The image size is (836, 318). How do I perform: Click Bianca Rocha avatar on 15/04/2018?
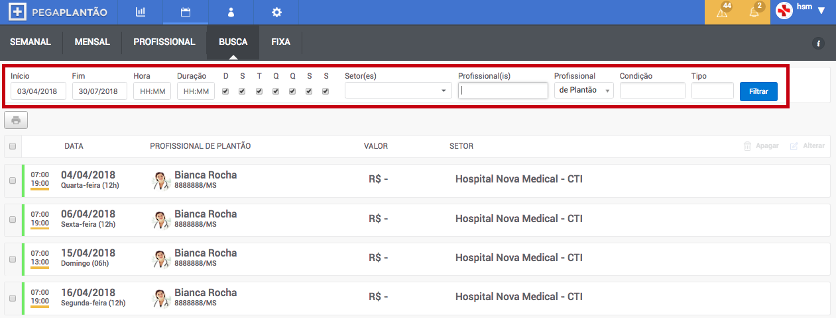point(160,258)
